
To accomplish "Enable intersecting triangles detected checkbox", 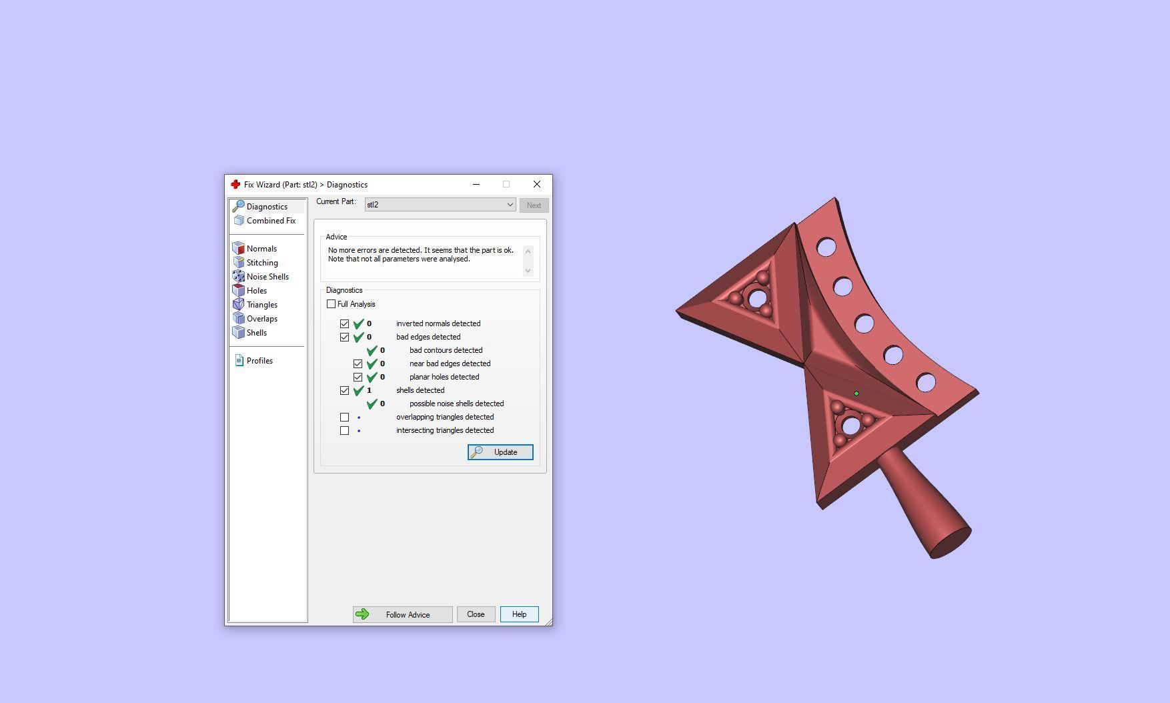I will (344, 431).
